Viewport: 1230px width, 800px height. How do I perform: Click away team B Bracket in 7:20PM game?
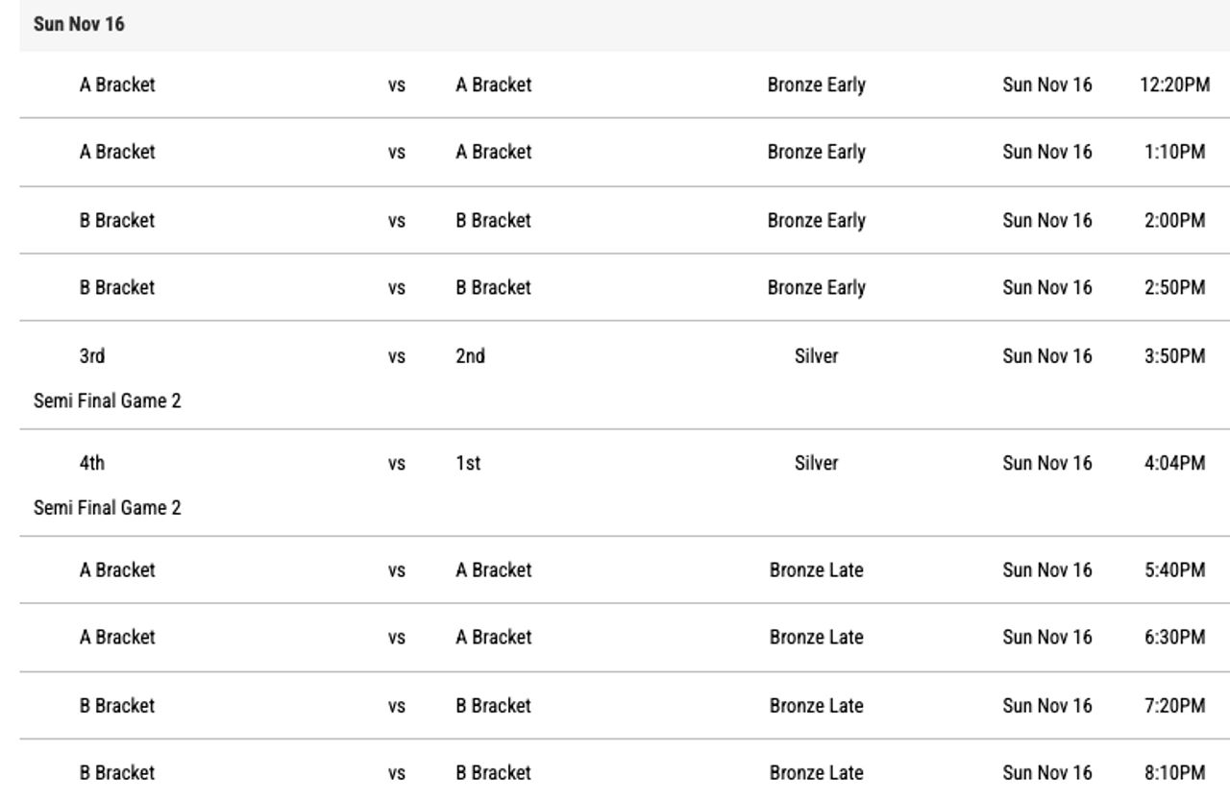(493, 705)
